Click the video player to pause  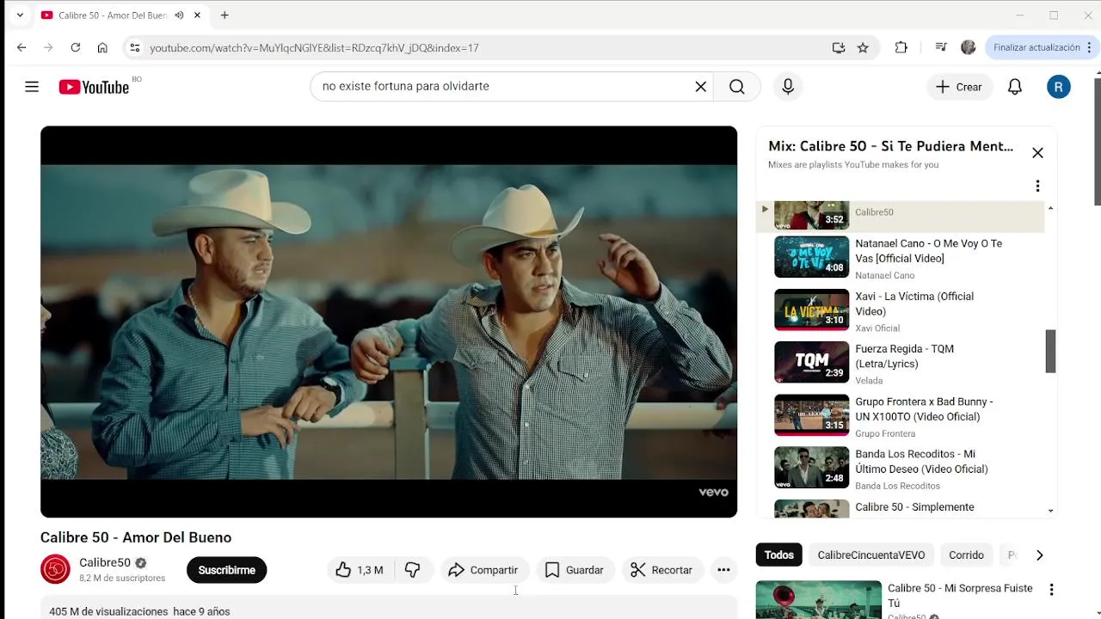pos(389,322)
